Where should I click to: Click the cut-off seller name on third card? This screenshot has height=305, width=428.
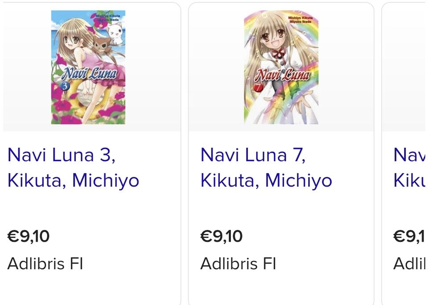tap(410, 263)
